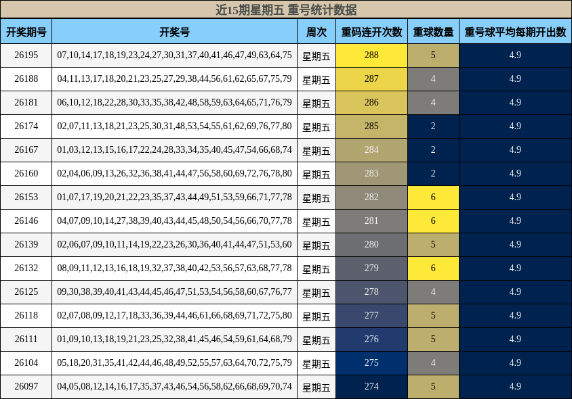572x399 pixels.
Task: Click the 开奖号 column header
Action: pyautogui.click(x=174, y=32)
